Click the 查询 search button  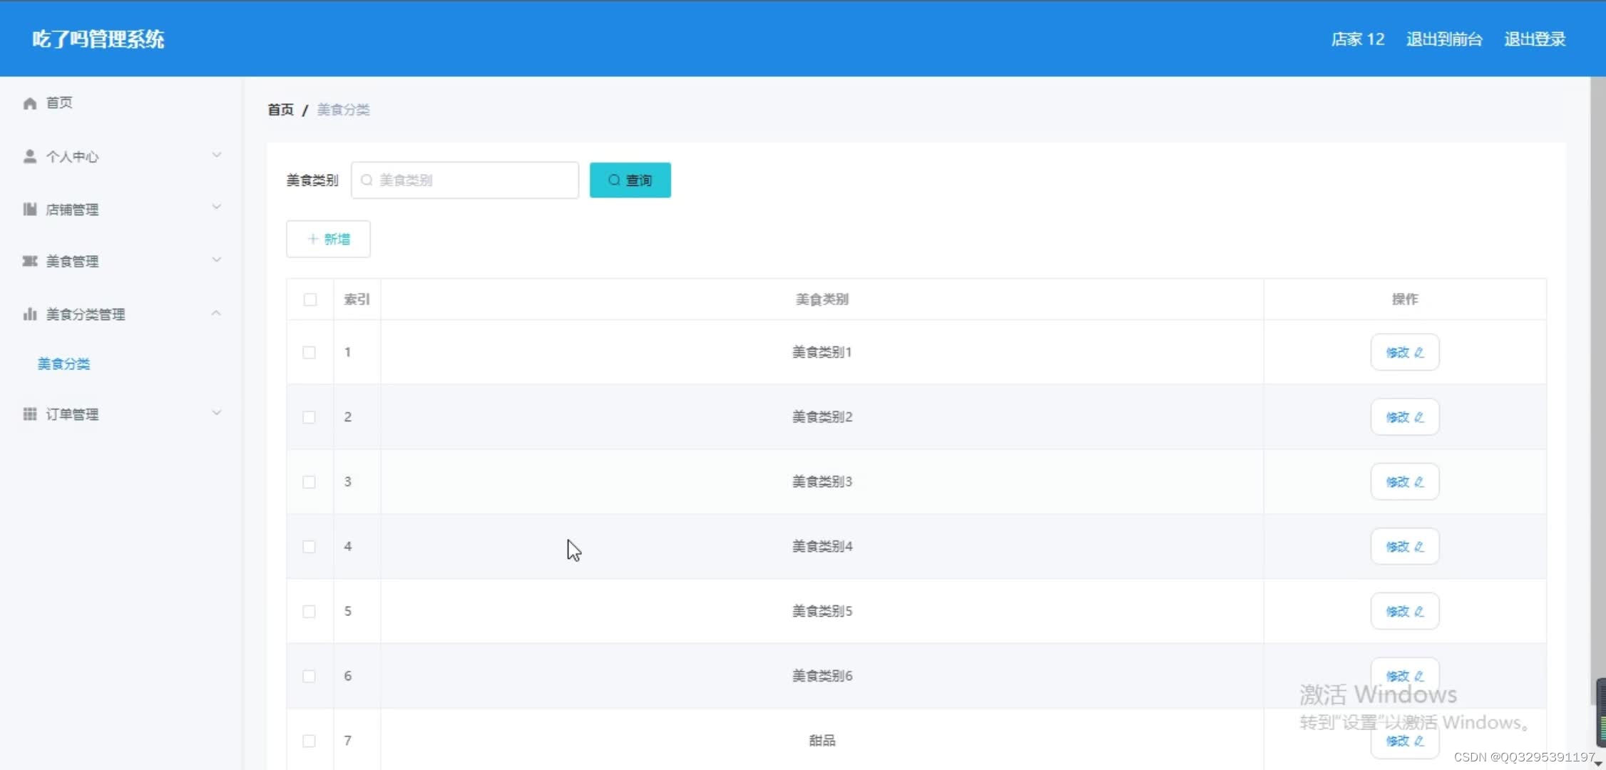[630, 180]
